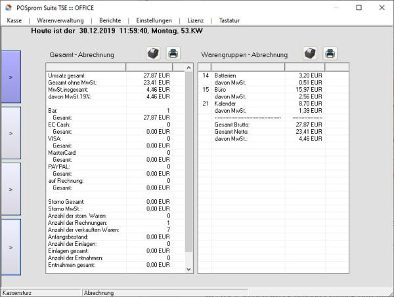394x297 pixels.
Task: Open the Lizenz menu
Action: (195, 20)
